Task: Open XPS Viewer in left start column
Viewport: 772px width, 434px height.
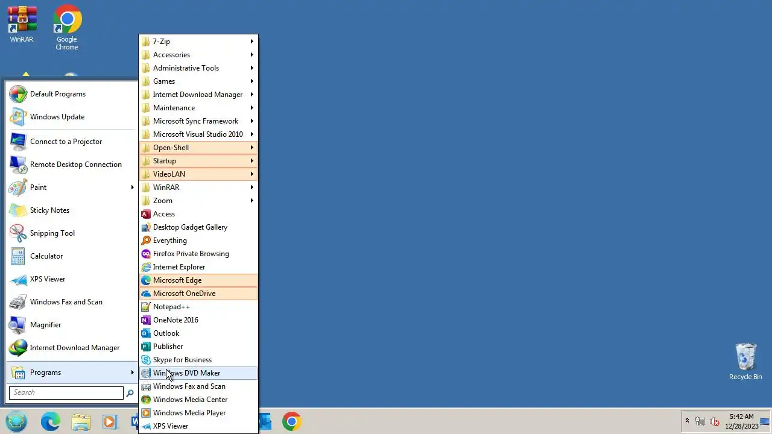Action: tap(72, 279)
